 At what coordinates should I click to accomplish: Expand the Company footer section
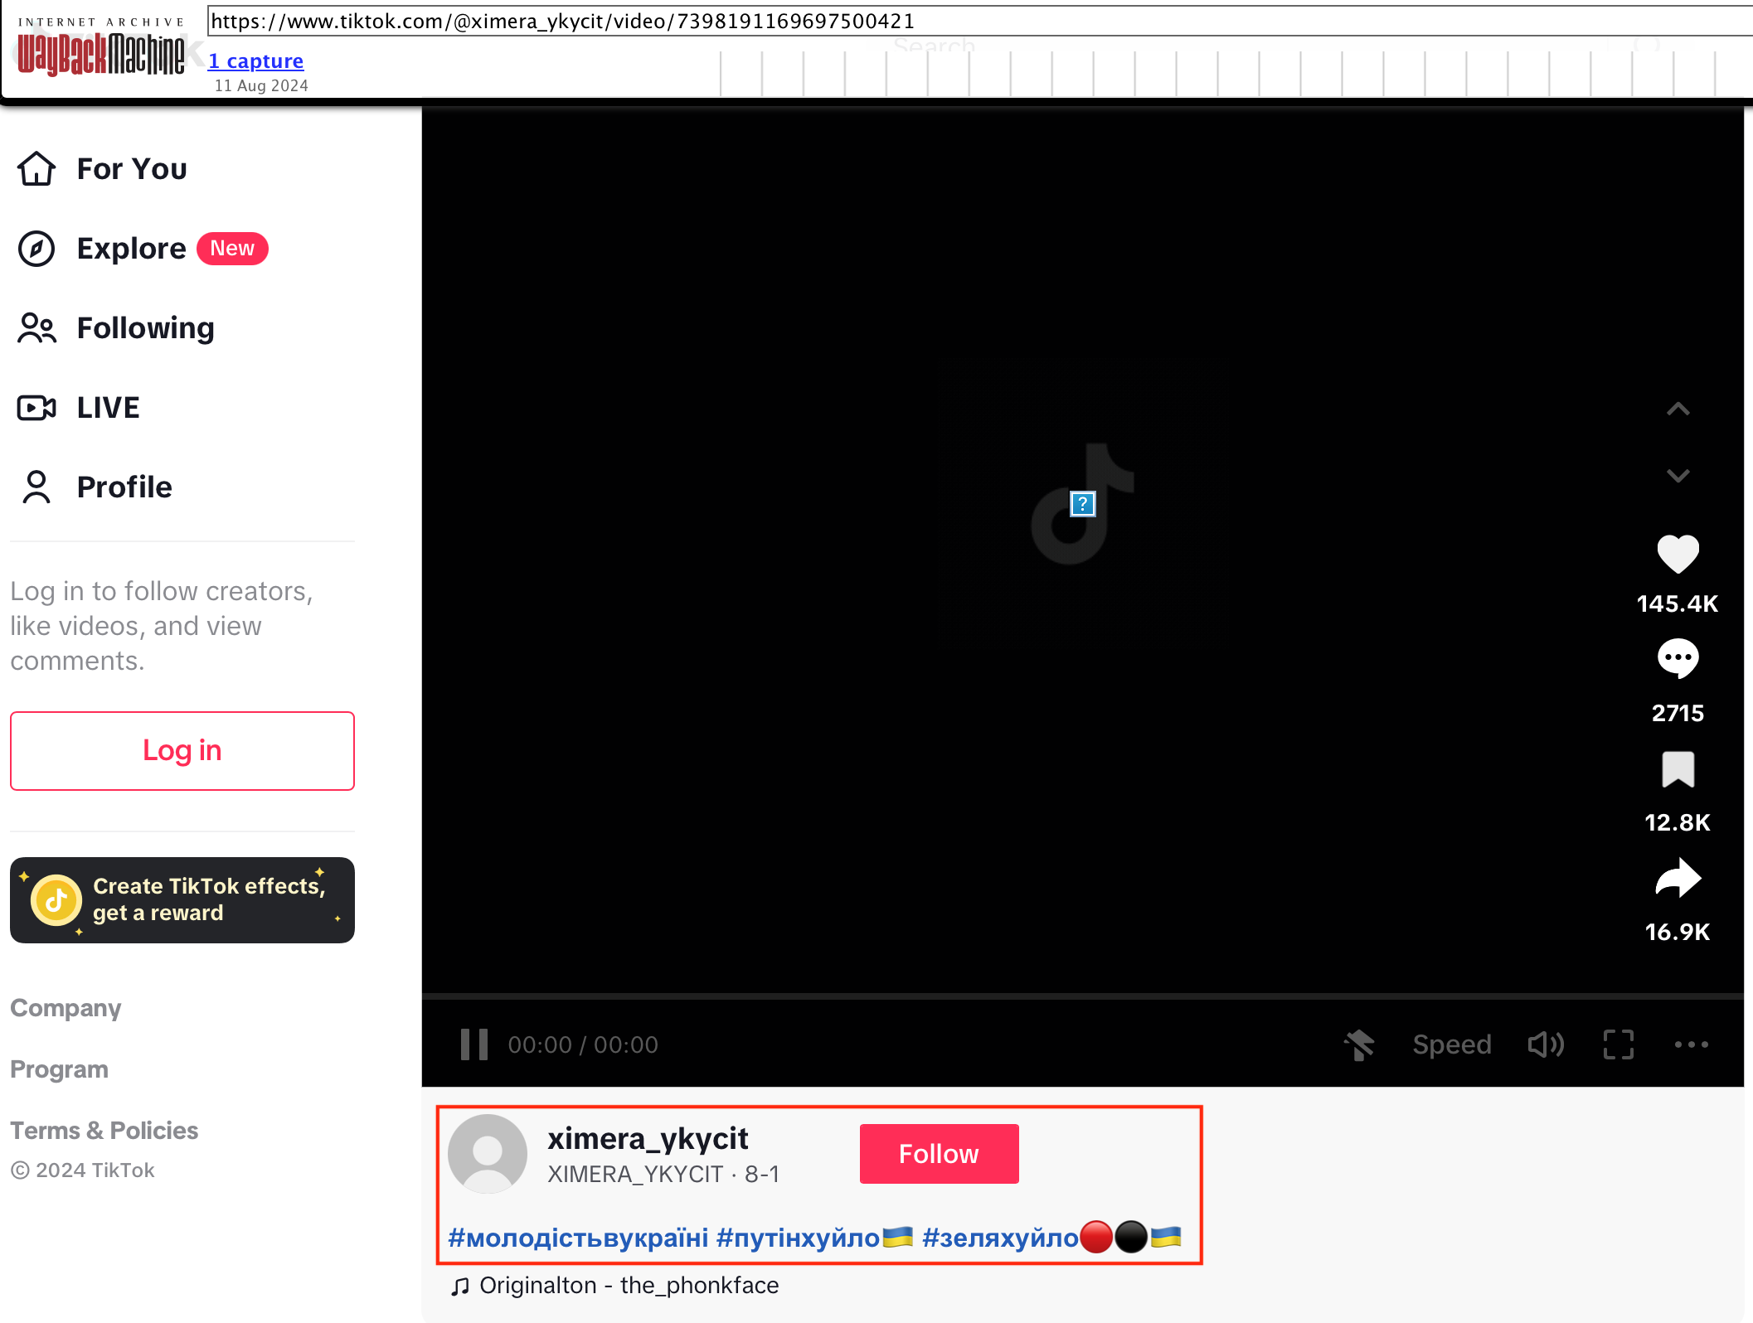tap(66, 1008)
